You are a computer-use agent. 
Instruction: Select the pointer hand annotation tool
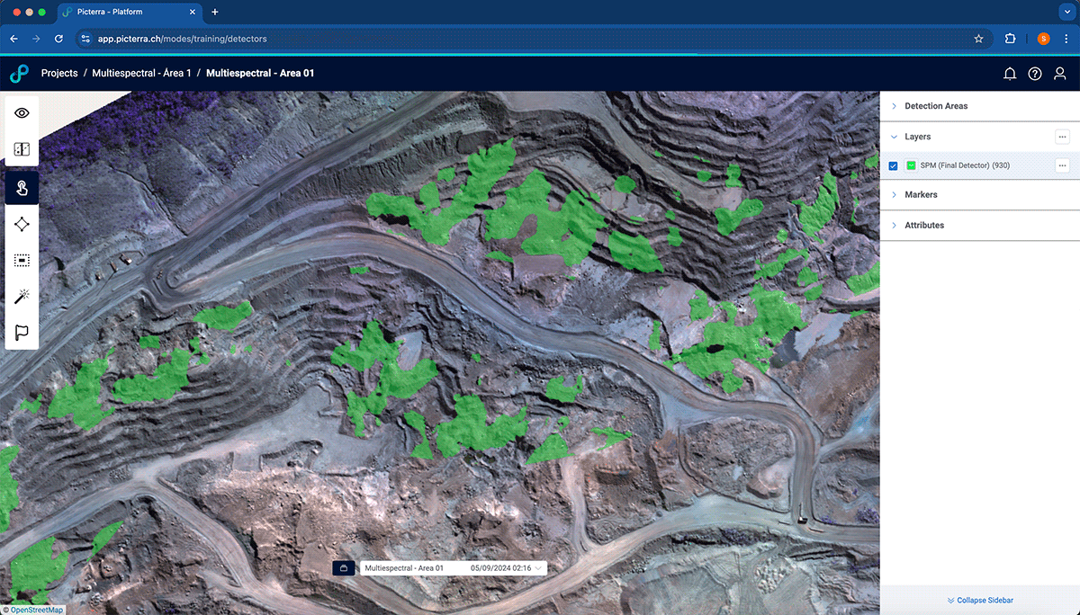pos(22,187)
